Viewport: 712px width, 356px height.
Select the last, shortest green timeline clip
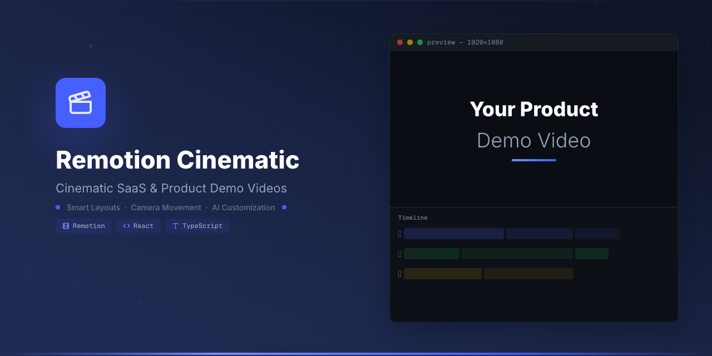(592, 254)
